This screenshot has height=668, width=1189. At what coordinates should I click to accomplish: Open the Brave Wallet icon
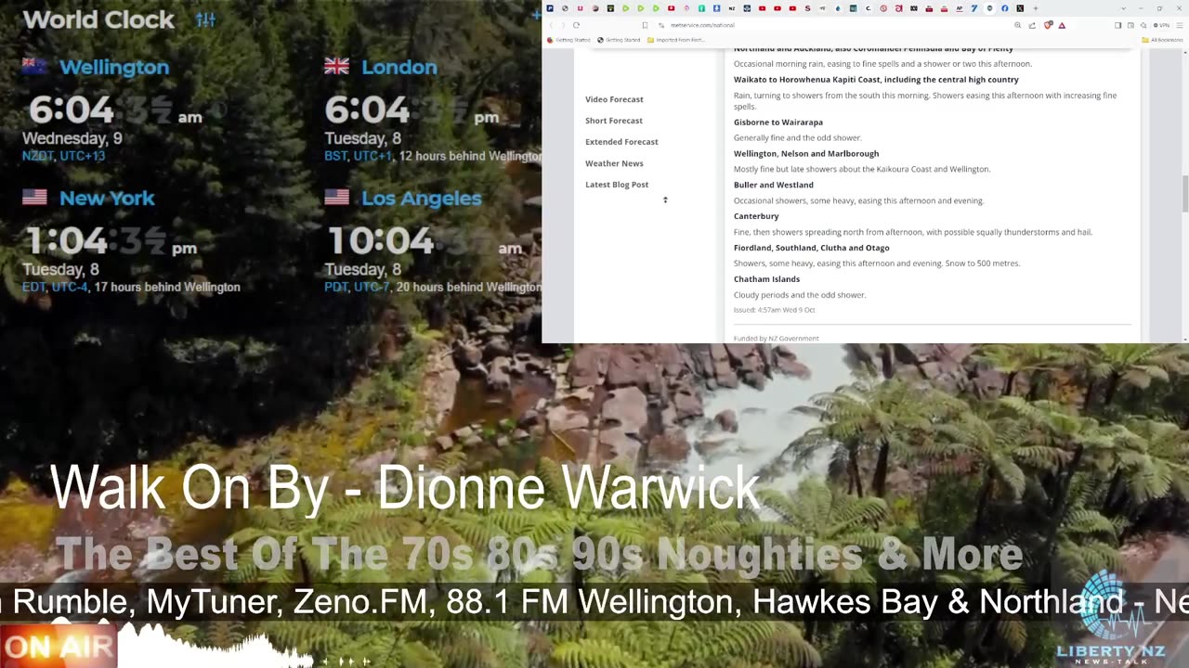(x=1130, y=25)
